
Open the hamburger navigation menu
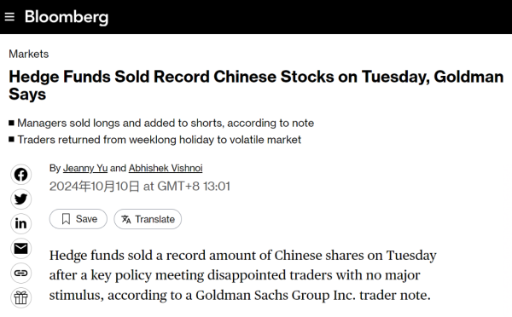coord(9,17)
